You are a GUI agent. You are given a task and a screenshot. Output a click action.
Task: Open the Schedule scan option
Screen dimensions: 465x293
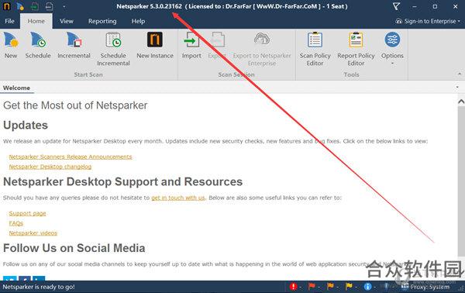tap(38, 46)
